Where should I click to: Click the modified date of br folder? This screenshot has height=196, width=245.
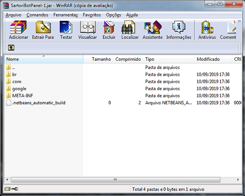(x=213, y=74)
